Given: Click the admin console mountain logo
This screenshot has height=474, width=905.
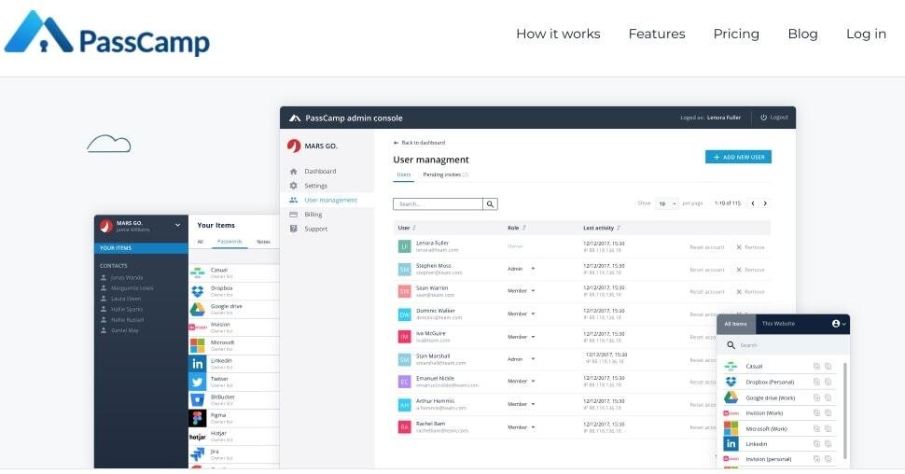Looking at the screenshot, I should pos(295,118).
